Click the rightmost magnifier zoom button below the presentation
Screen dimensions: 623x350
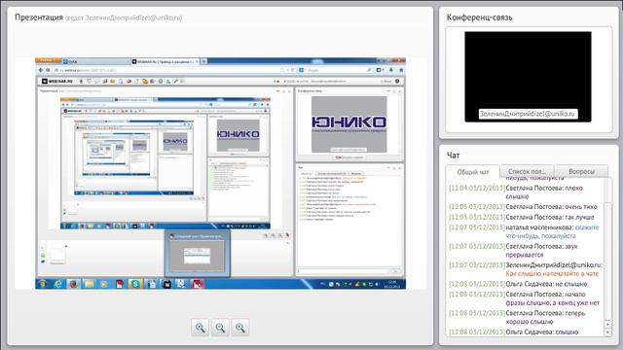click(x=240, y=328)
